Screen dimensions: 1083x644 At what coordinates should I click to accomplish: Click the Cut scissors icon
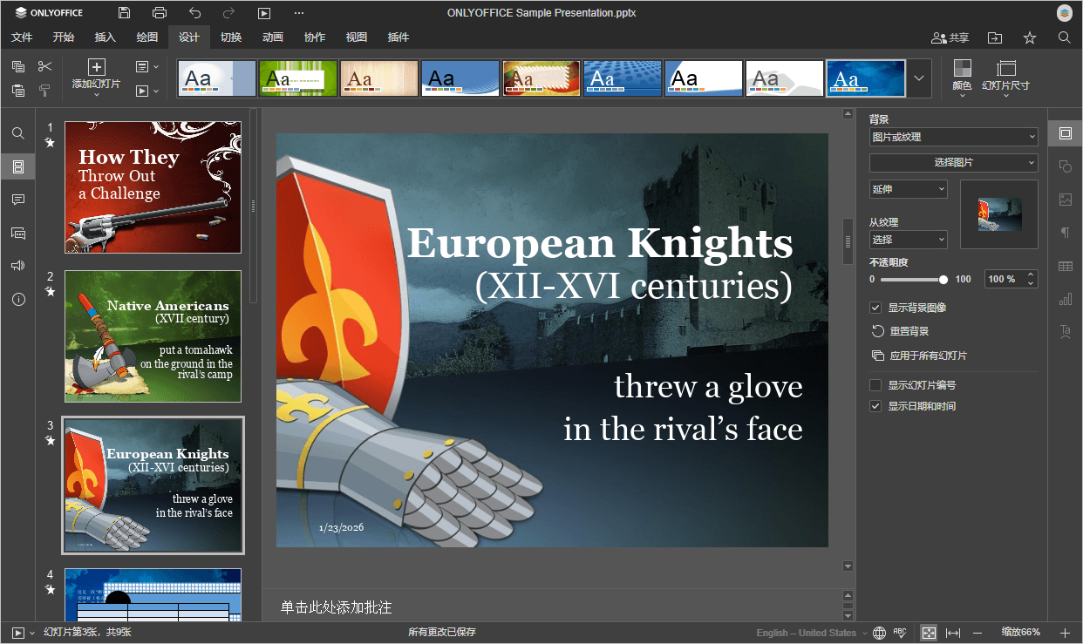[45, 66]
